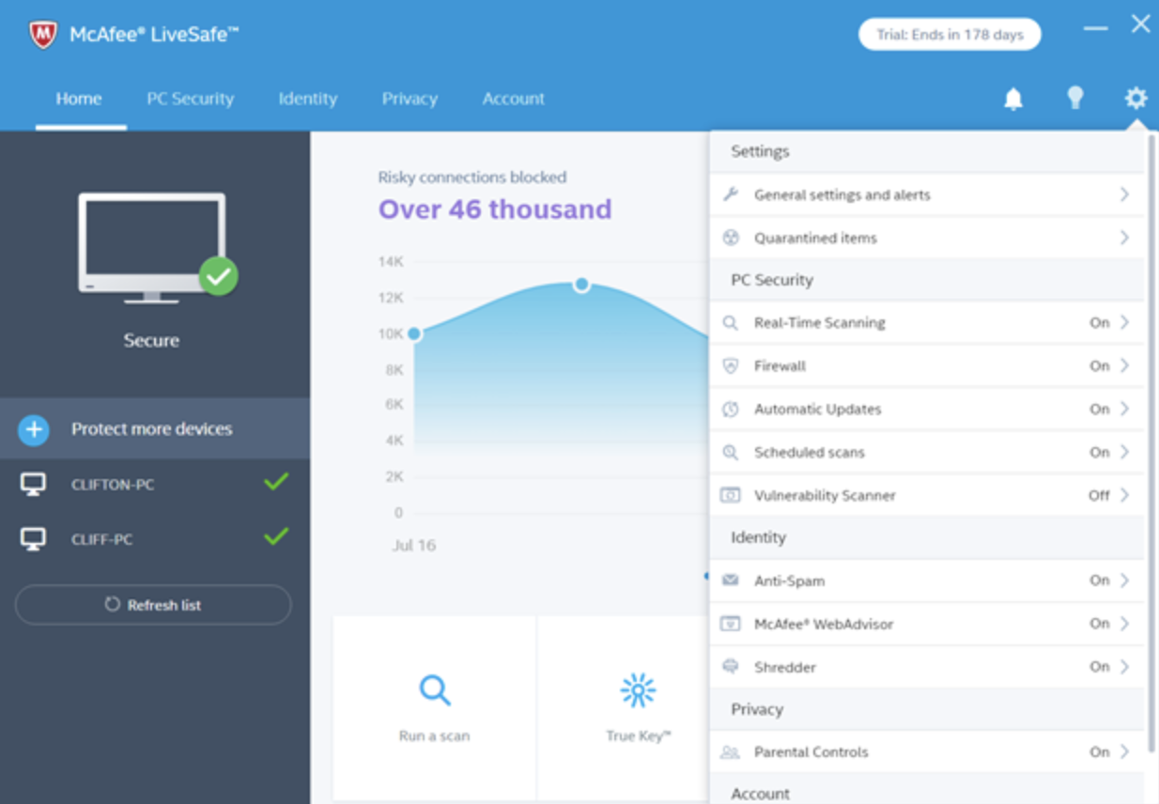Select the Privacy tab
Screen dimensions: 1159x804
pyautogui.click(x=410, y=99)
